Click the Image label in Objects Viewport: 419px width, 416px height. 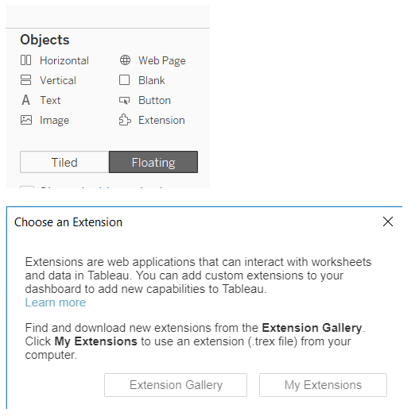point(55,121)
